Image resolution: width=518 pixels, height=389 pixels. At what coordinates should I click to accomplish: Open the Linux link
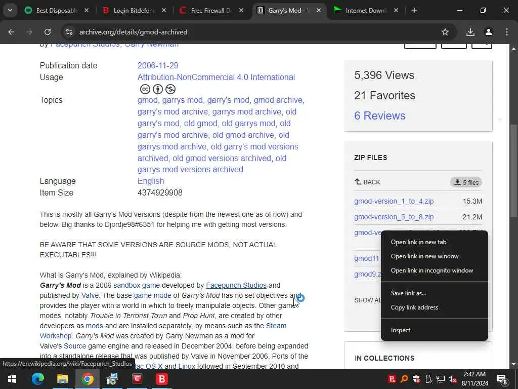pos(187,366)
